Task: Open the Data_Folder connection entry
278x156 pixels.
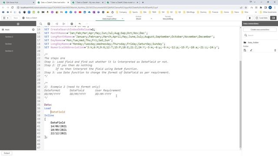Action: click(253, 42)
